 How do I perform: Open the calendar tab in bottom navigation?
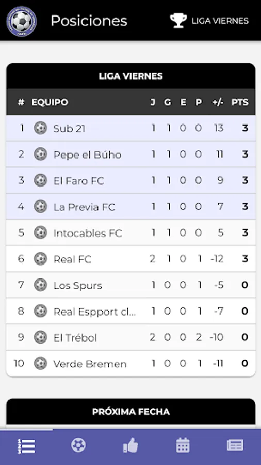(x=183, y=445)
